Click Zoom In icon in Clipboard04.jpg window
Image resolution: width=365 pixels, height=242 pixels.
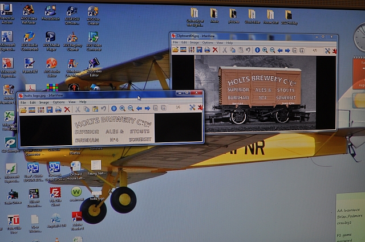coord(265,50)
